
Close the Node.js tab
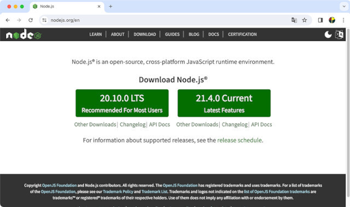99,7
